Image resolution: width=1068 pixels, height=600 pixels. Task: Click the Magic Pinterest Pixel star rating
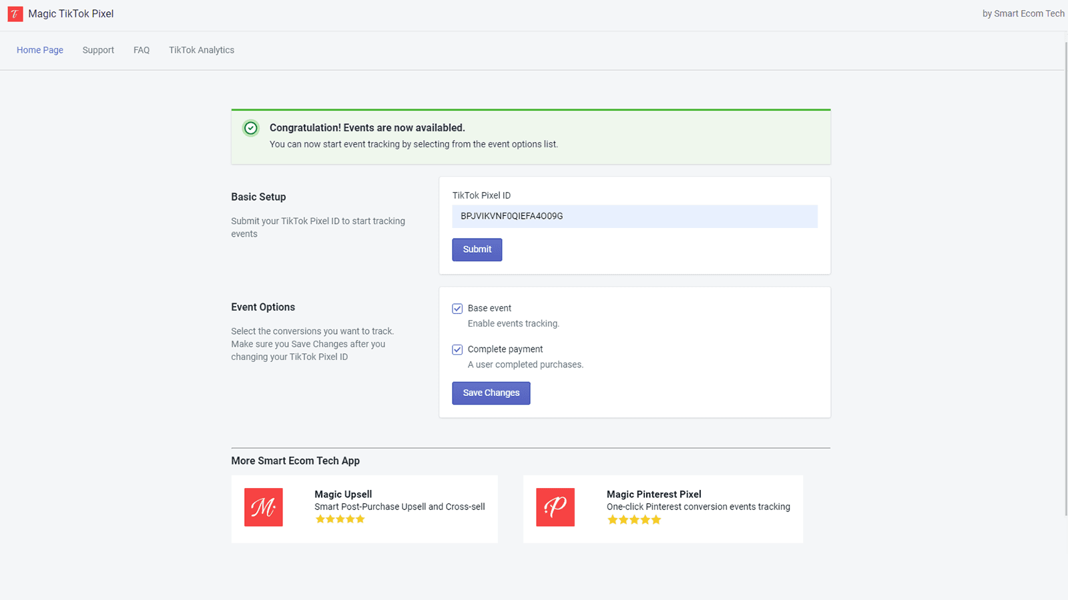pos(633,520)
